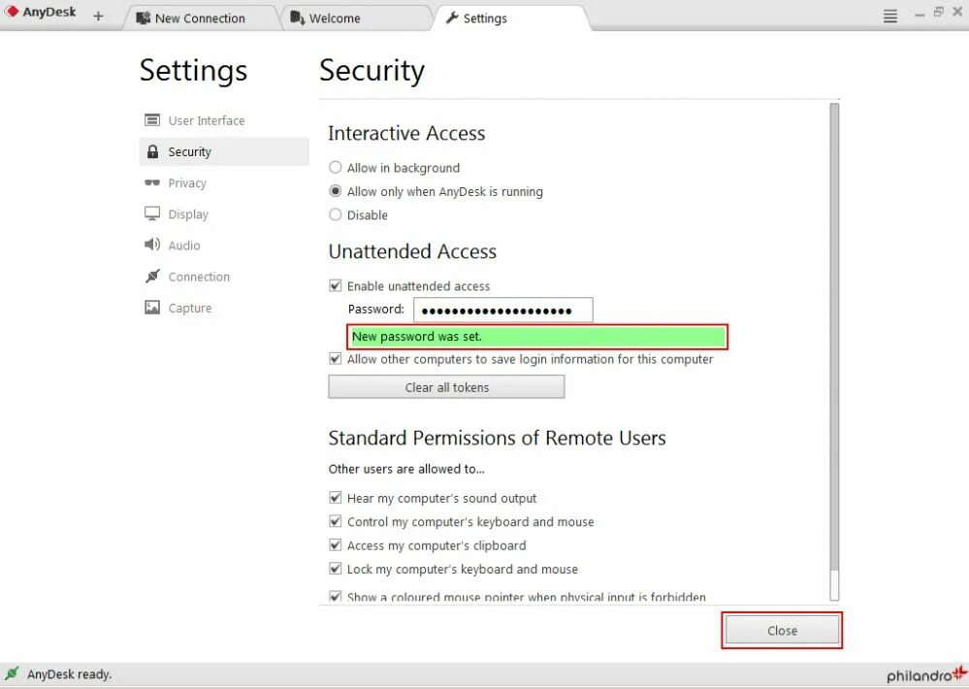Click the AnyDesk ready status text

[x=69, y=673]
